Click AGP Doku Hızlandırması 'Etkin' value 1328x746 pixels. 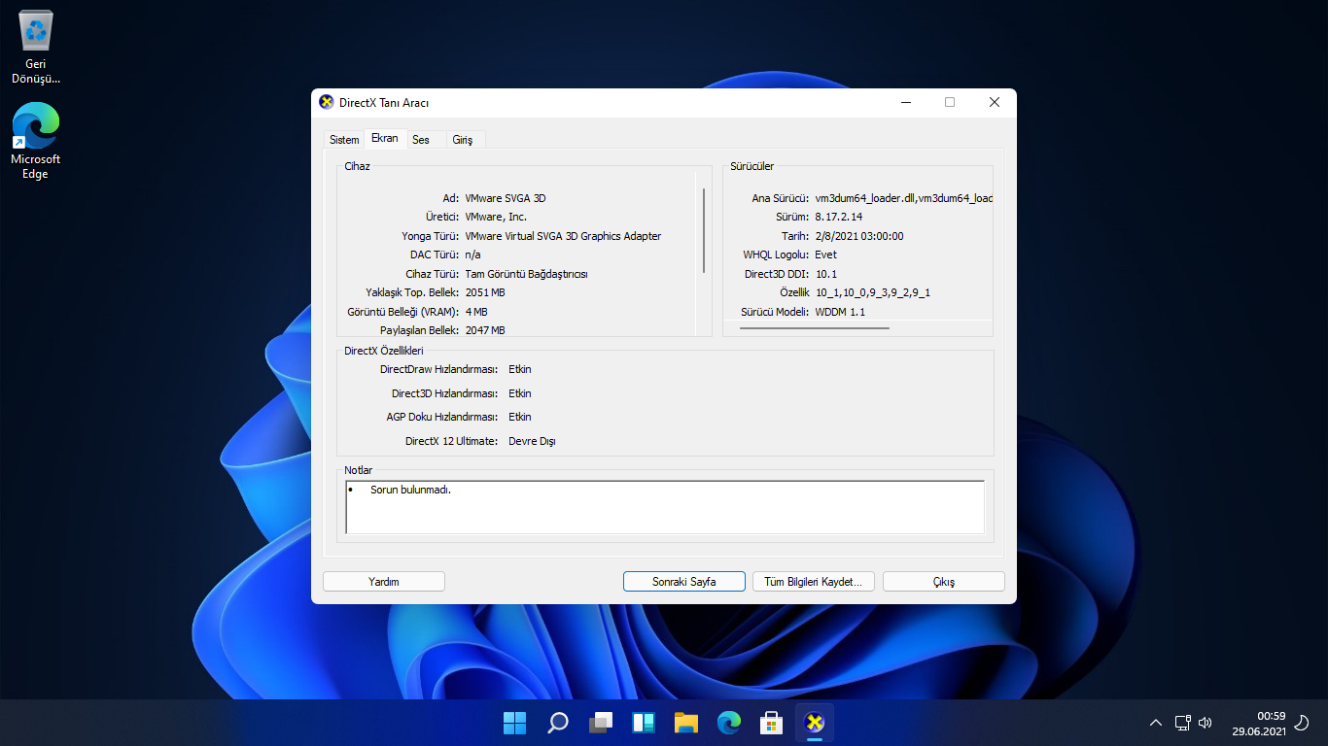tap(520, 417)
